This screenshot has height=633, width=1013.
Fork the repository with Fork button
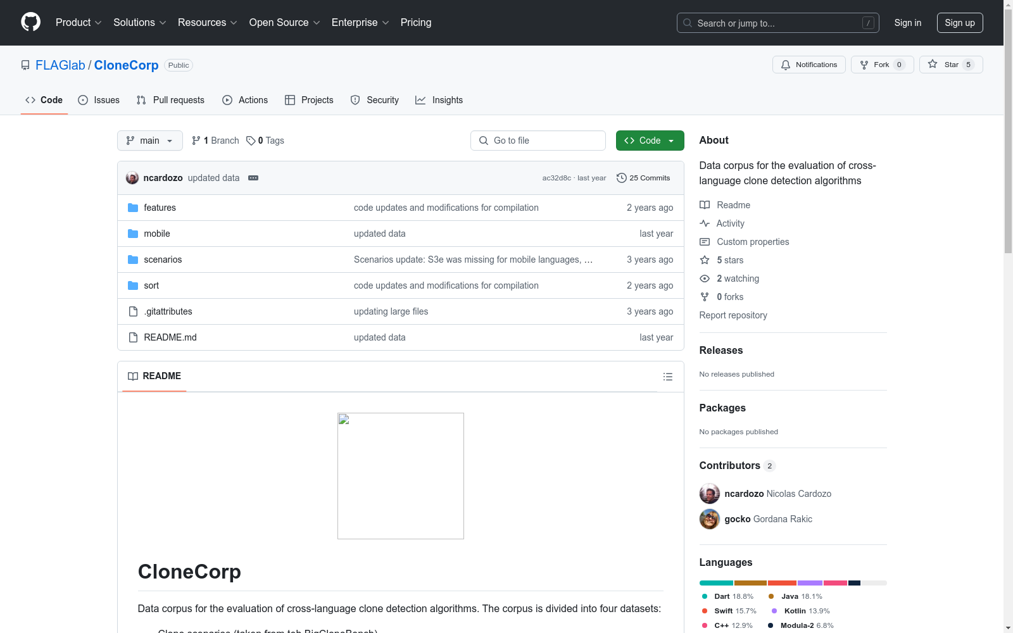point(883,65)
